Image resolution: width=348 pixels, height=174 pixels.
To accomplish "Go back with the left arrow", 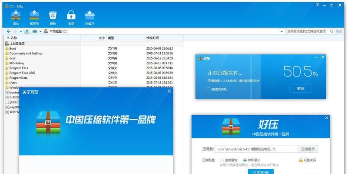I will tap(9, 32).
